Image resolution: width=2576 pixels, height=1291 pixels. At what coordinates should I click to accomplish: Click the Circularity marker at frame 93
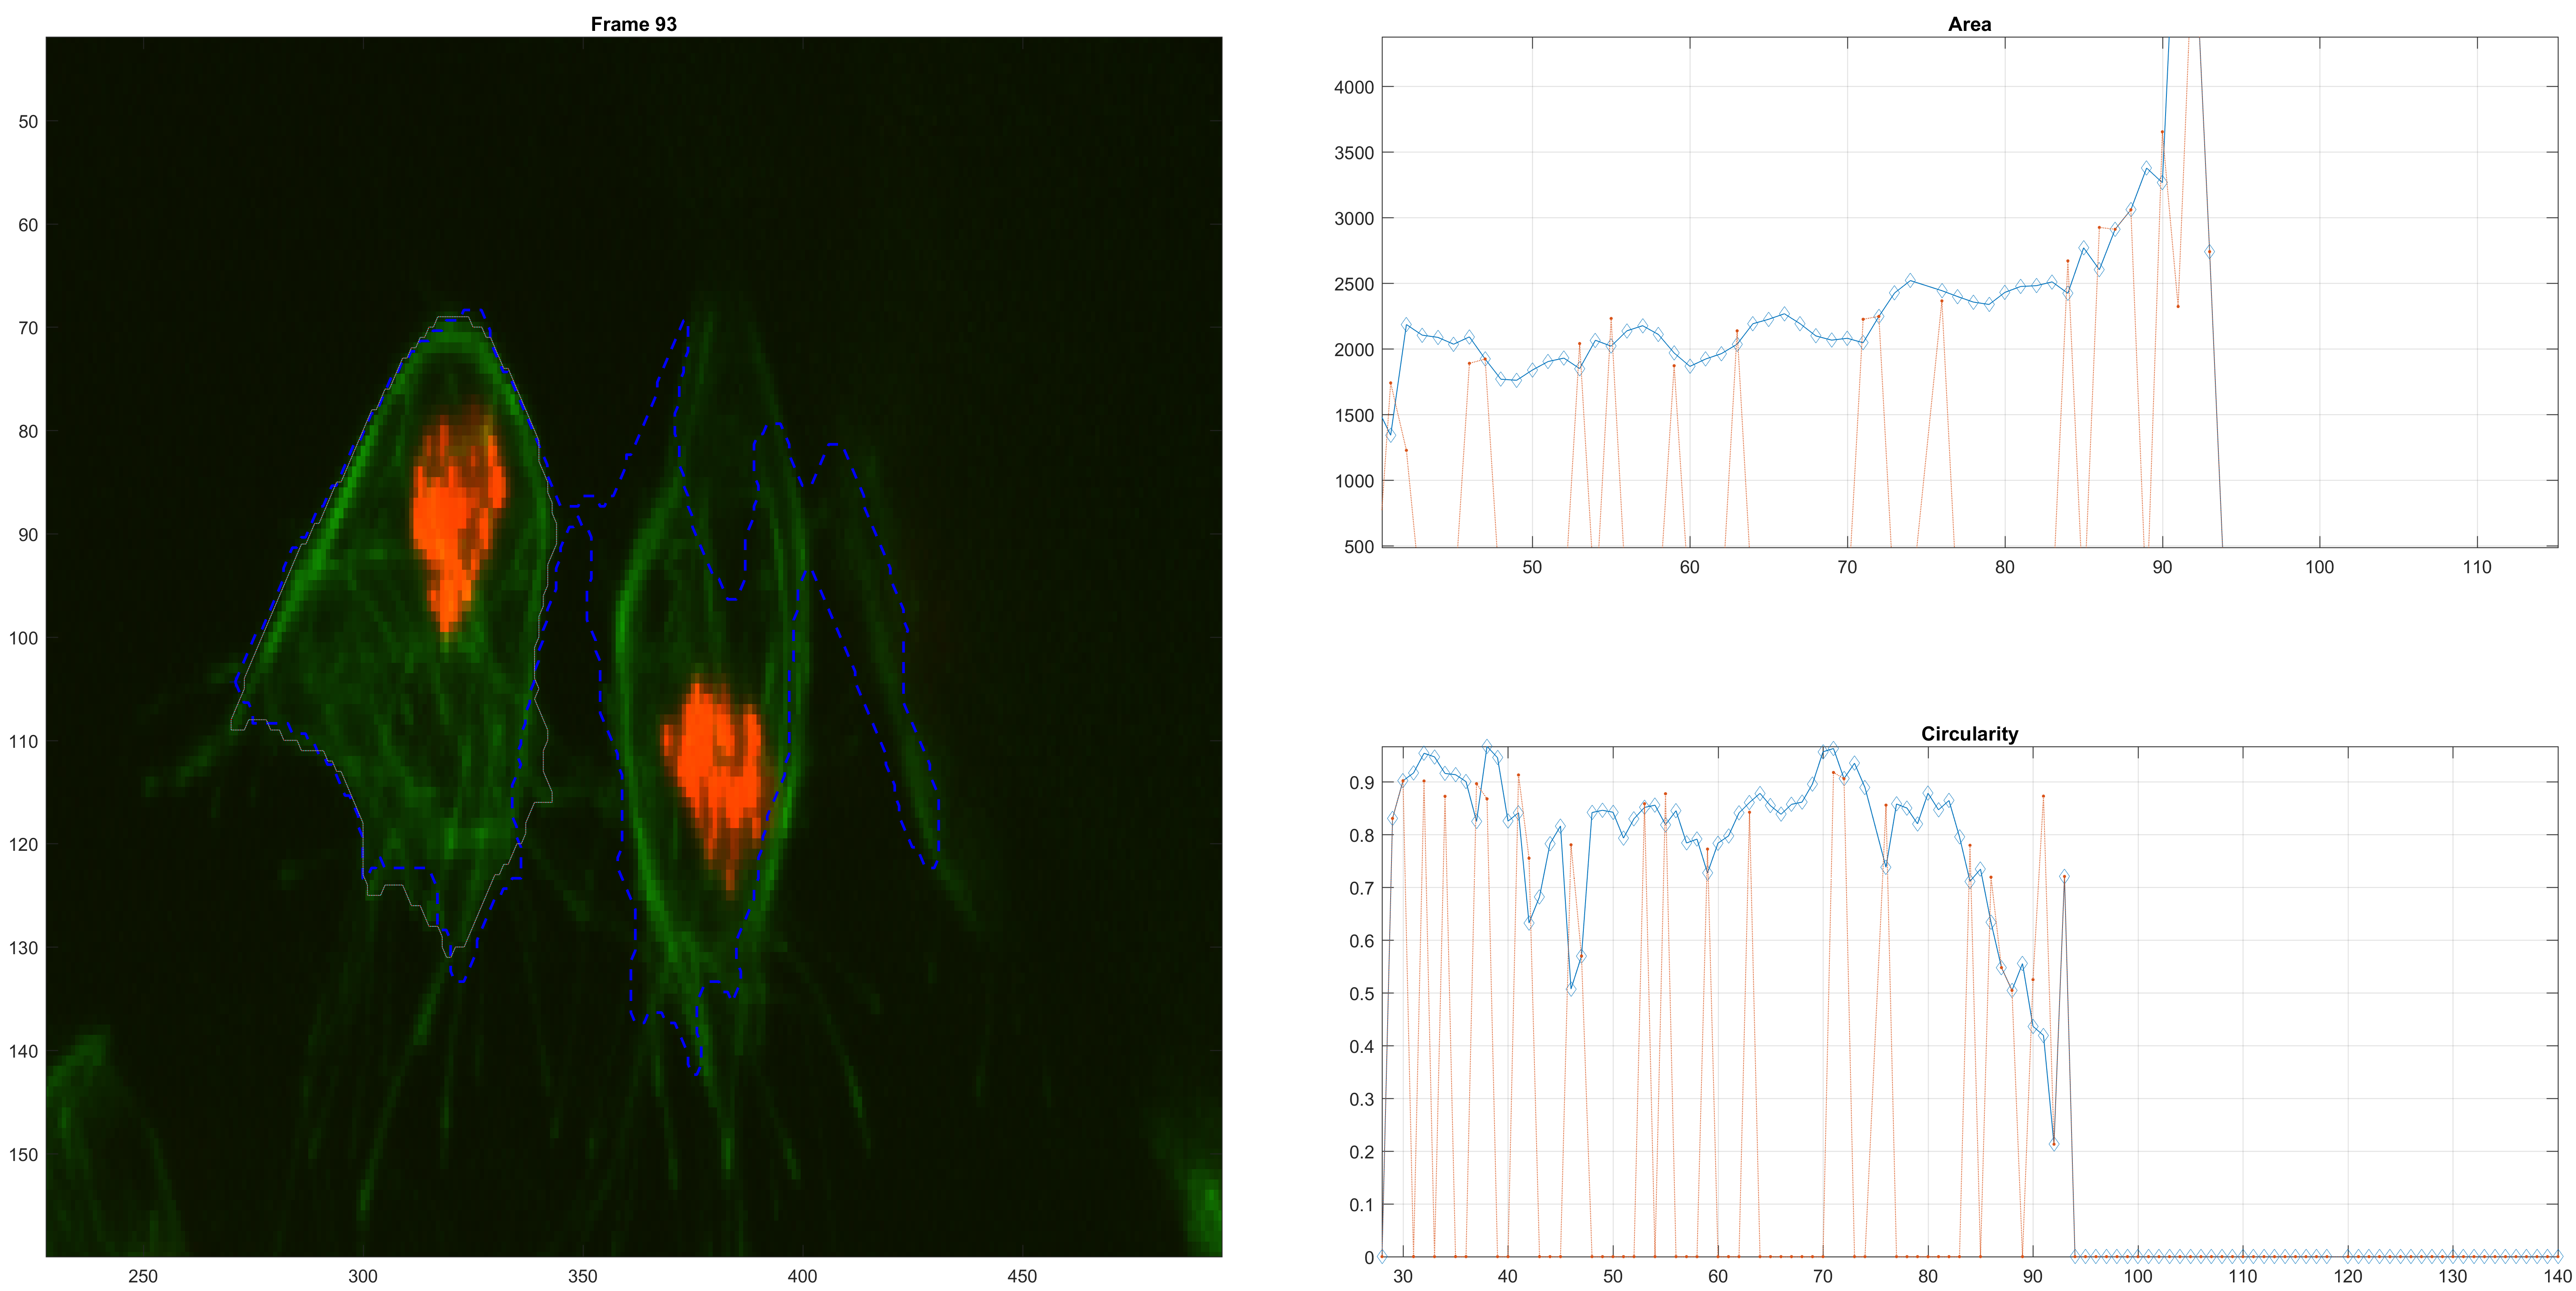2064,876
